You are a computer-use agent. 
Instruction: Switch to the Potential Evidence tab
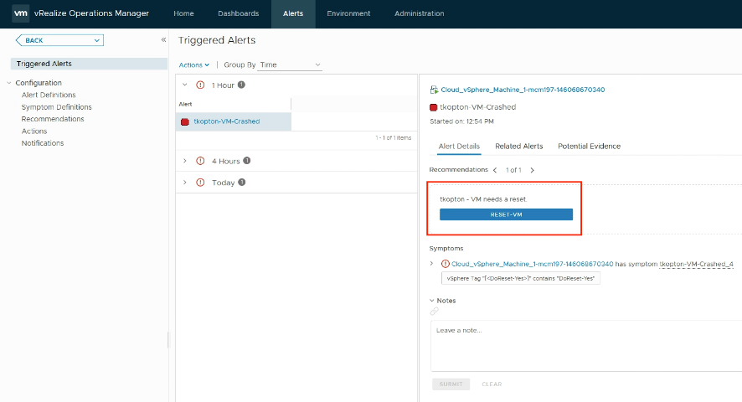[x=589, y=147]
